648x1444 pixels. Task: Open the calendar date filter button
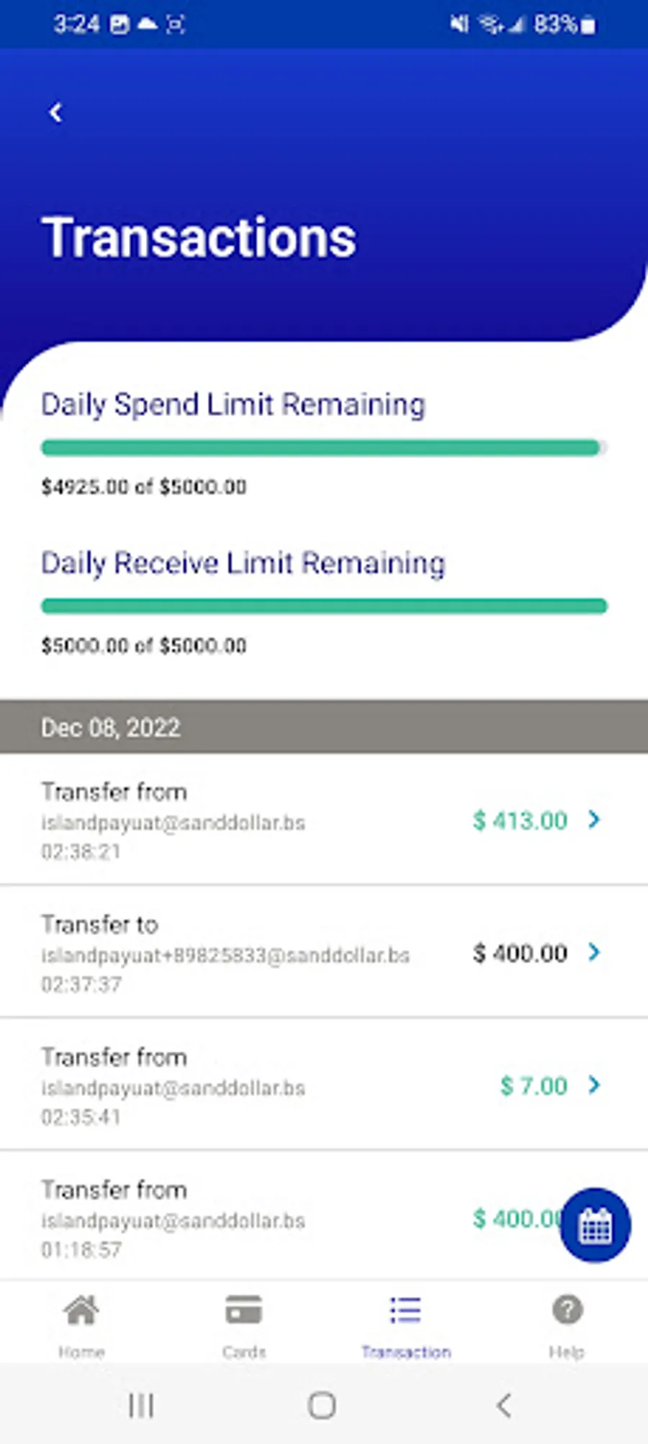click(x=595, y=1225)
